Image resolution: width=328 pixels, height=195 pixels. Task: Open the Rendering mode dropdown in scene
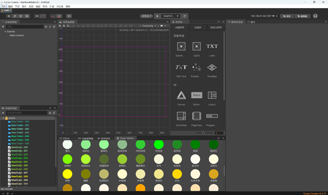coord(149,26)
